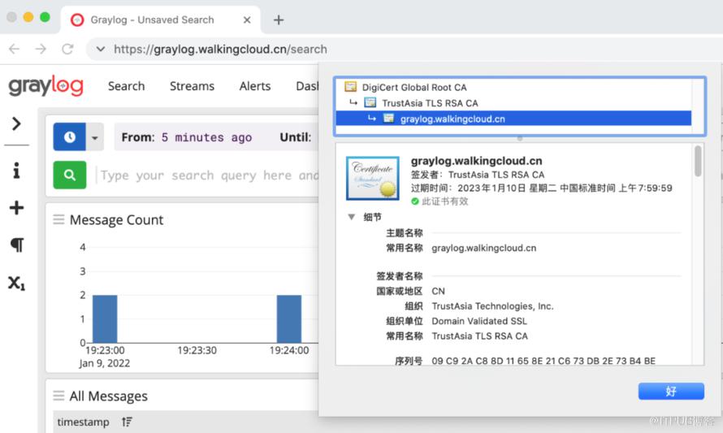Open the info icon in the sidebar
Screen dimensions: 723x433
click(x=16, y=171)
